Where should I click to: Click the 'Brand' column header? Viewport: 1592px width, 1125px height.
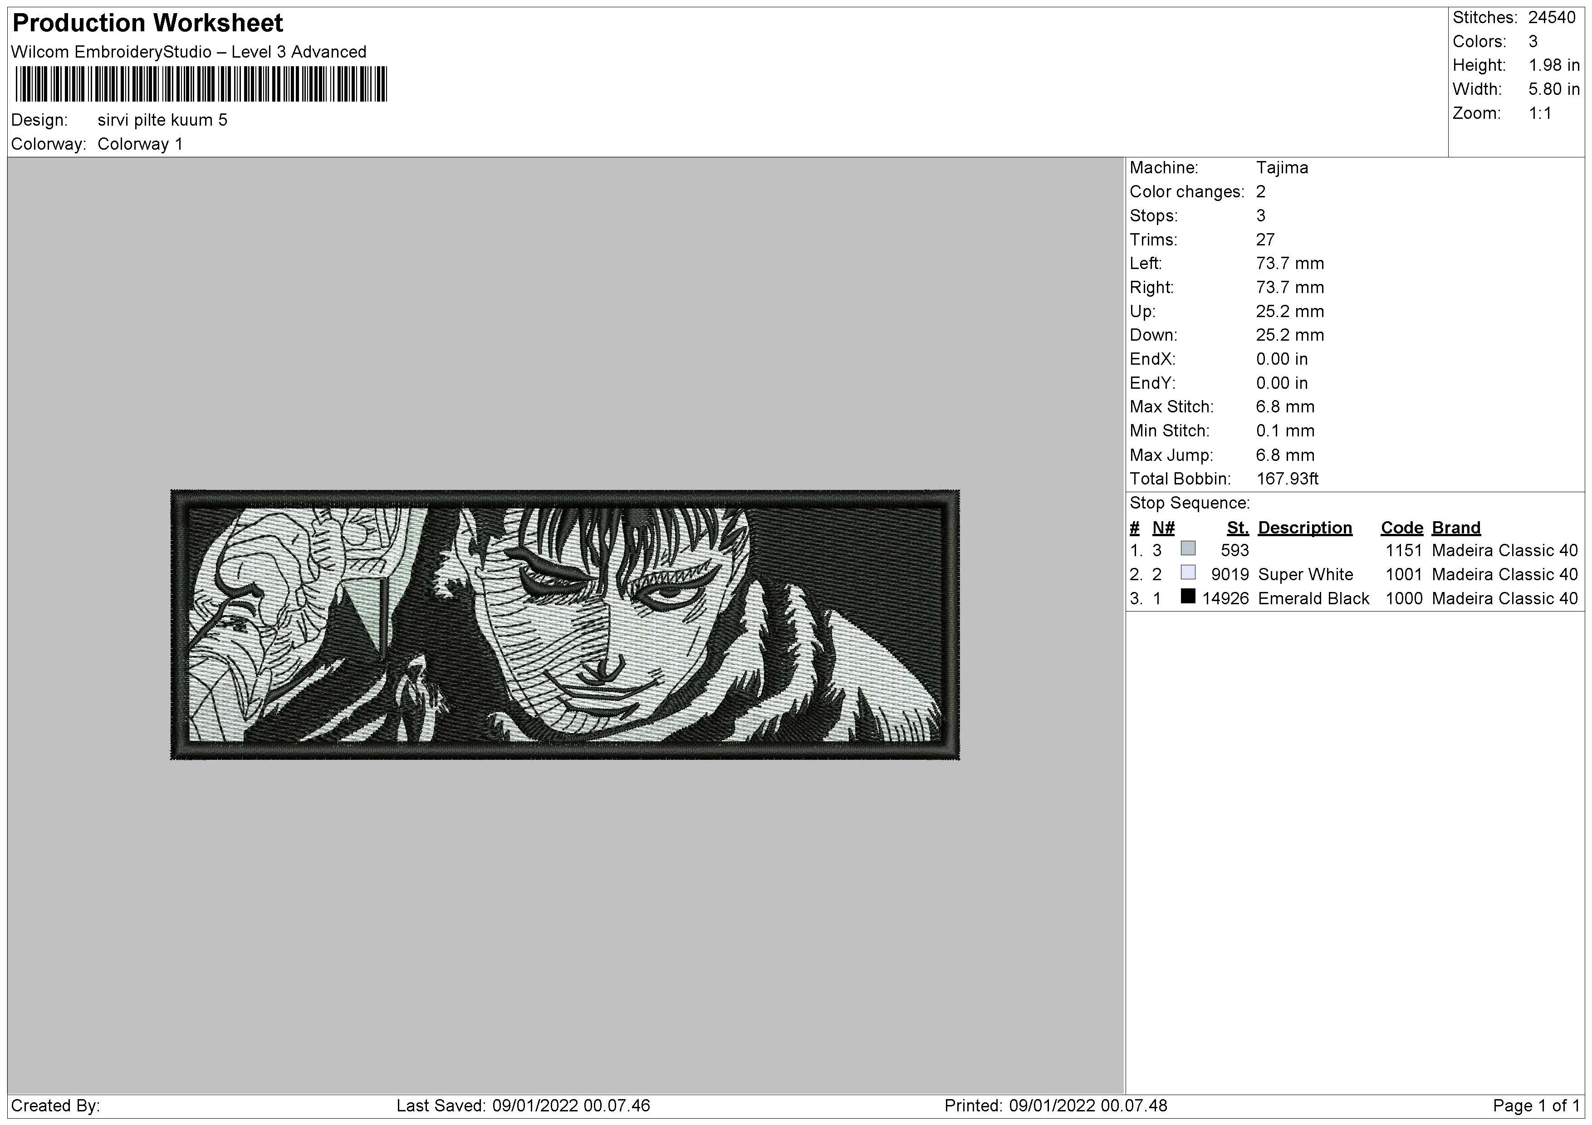[x=1455, y=528]
